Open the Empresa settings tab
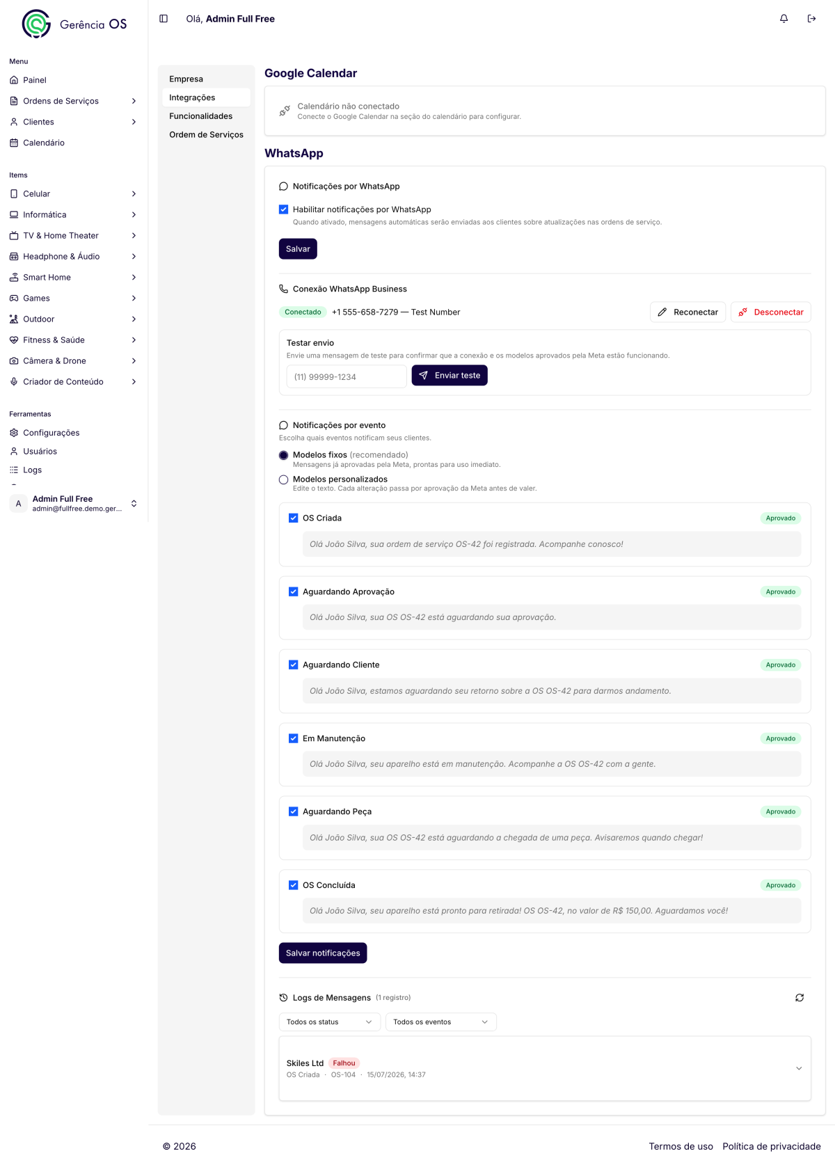835x1167 pixels. pyautogui.click(x=206, y=79)
